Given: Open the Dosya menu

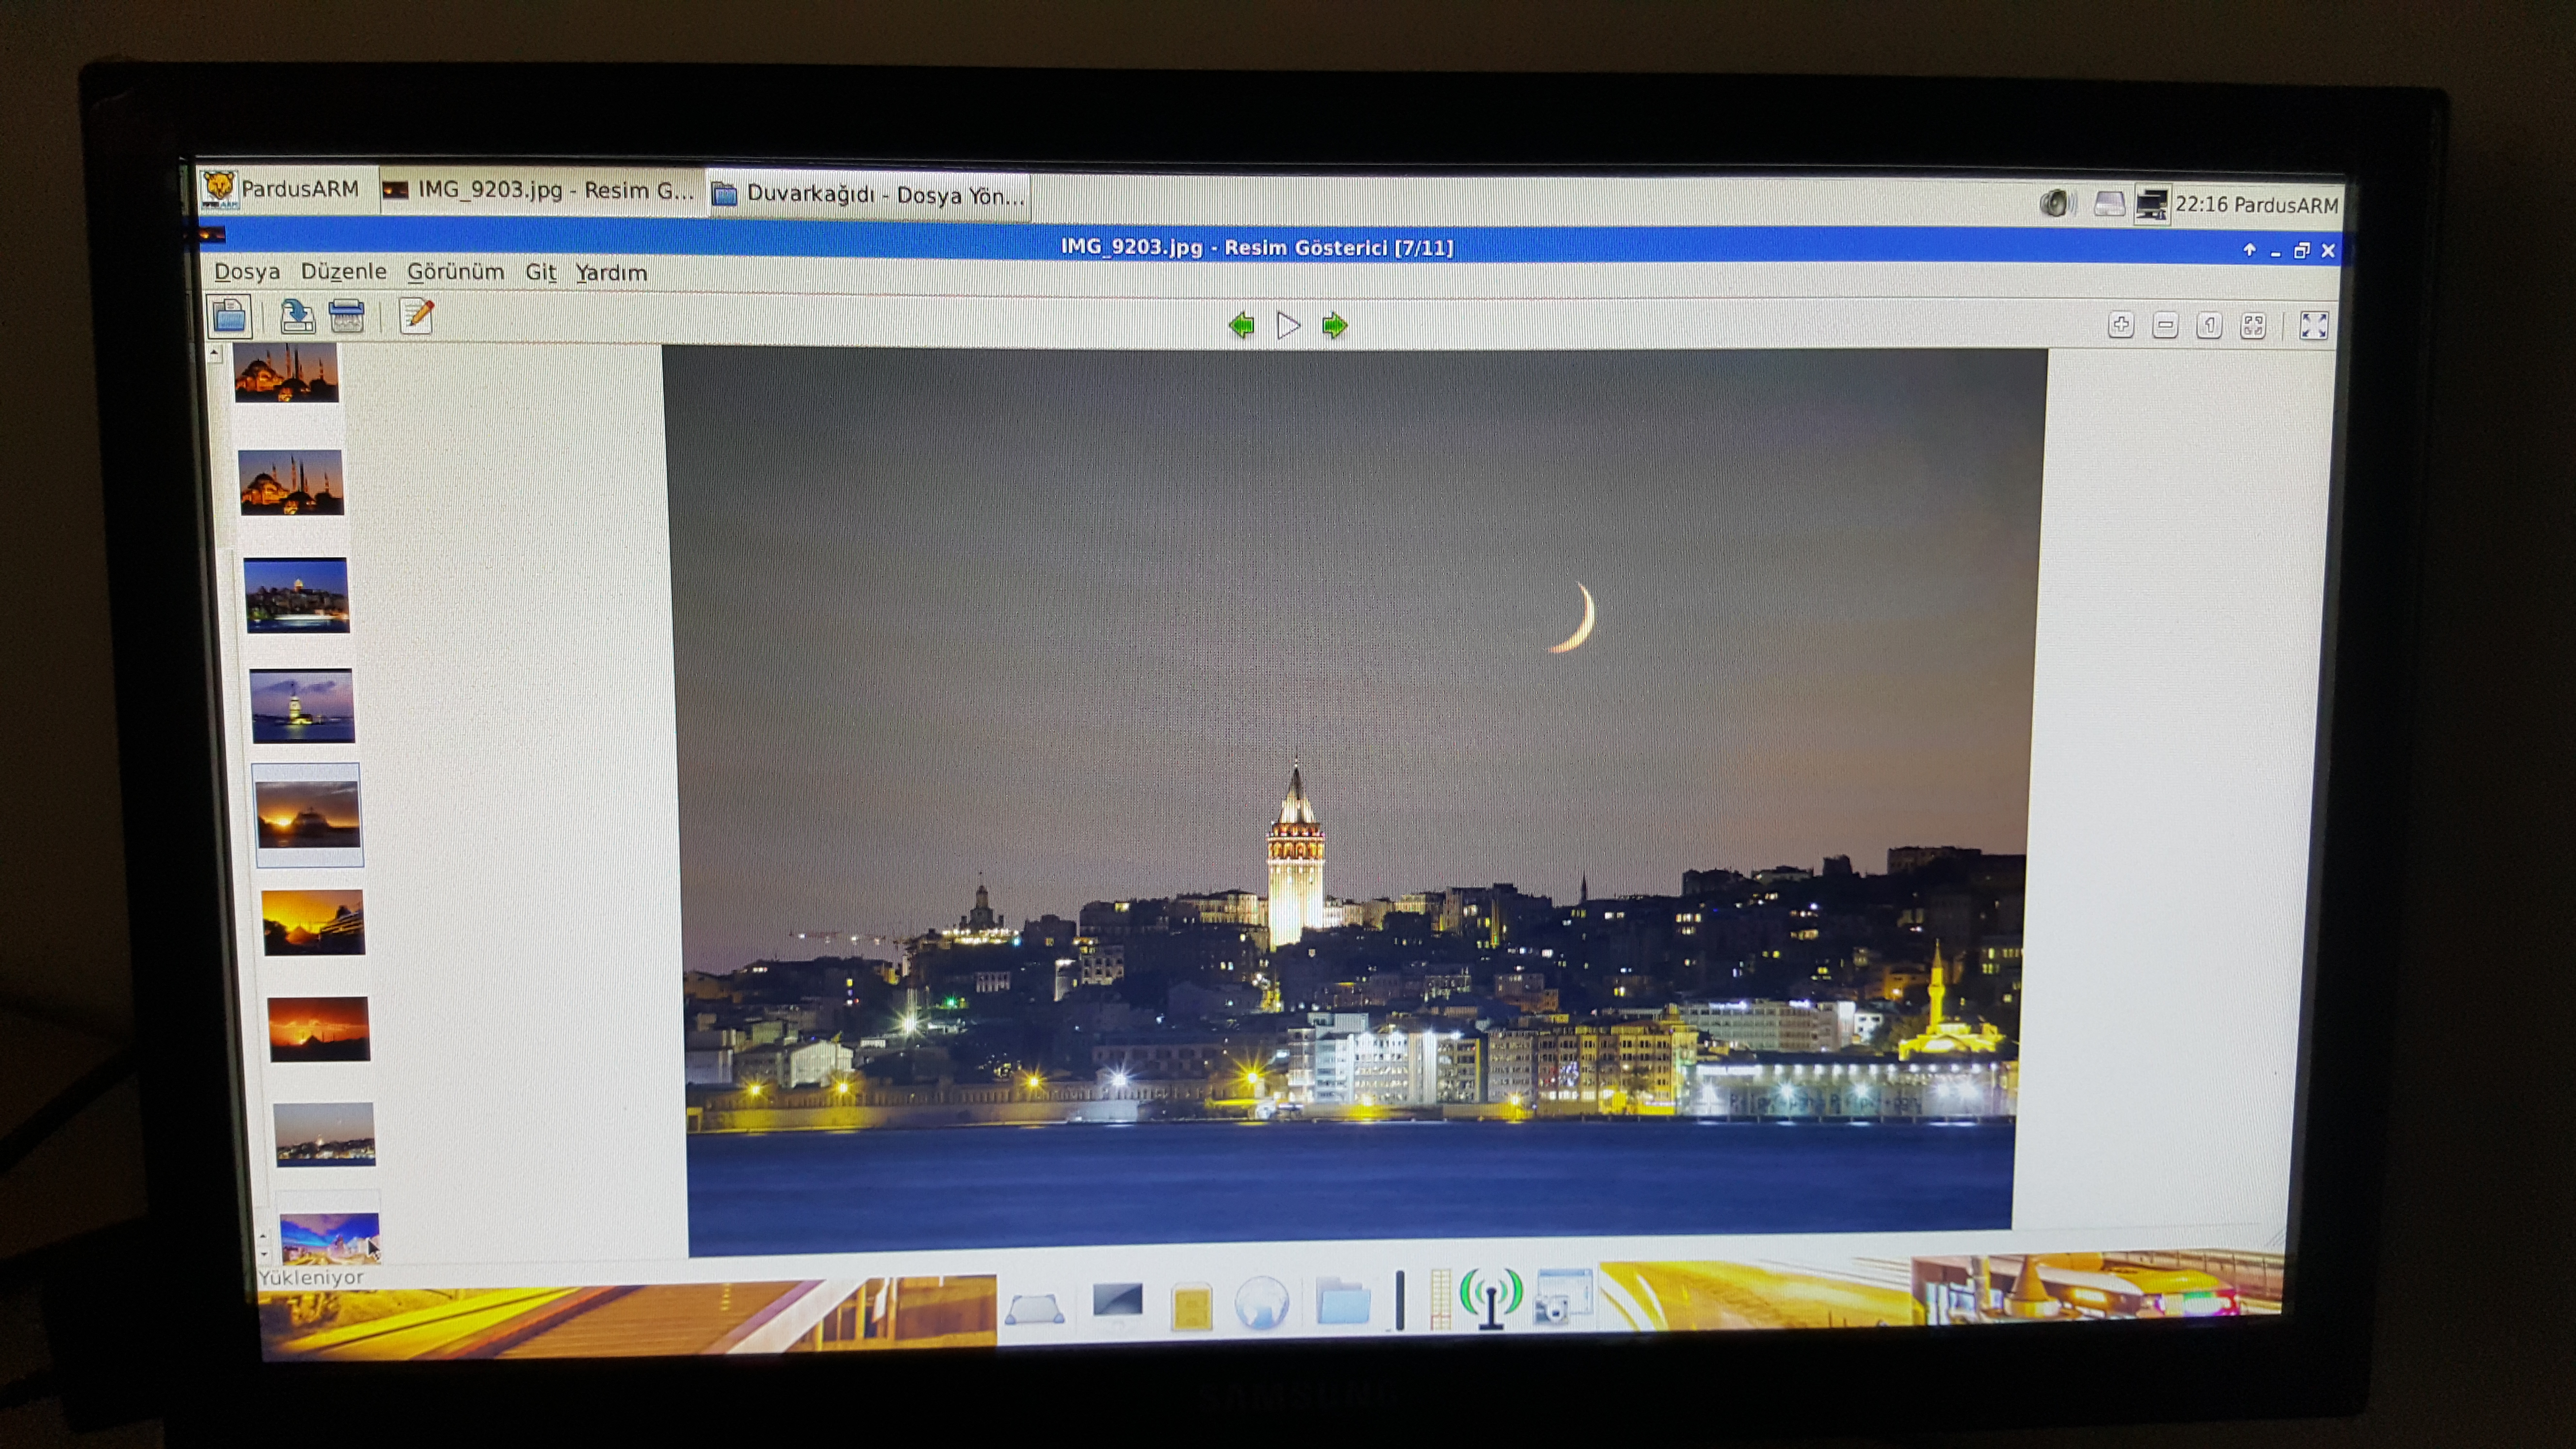Looking at the screenshot, I should [246, 271].
